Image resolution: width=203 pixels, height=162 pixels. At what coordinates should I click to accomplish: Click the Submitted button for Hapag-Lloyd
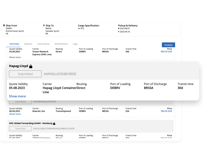[25, 74]
